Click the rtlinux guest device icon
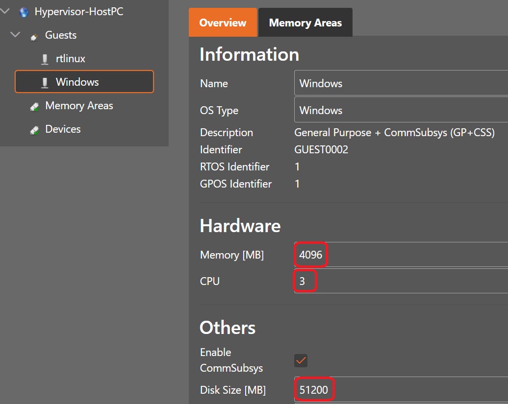 pyautogui.click(x=45, y=59)
